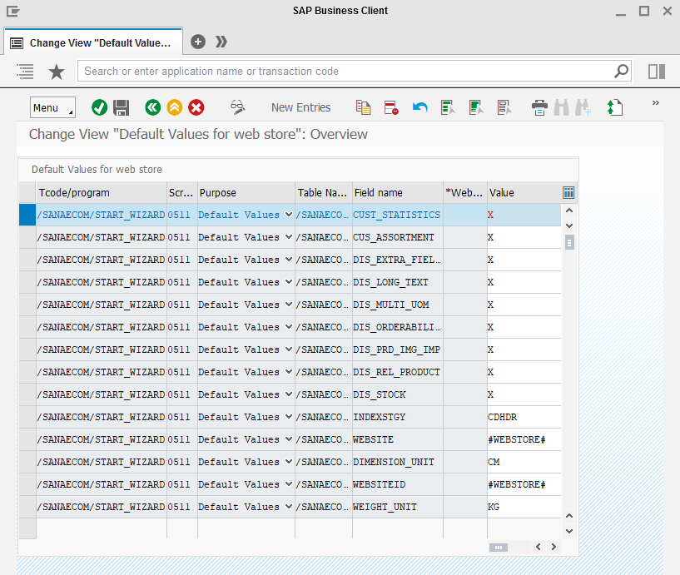Expand the Purpose dropdown for DIS_MULTI_UOM row
The height and width of the screenshot is (575, 680).
(x=288, y=305)
